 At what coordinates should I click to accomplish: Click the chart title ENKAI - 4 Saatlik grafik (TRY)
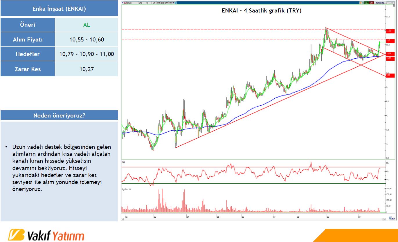(x=262, y=11)
